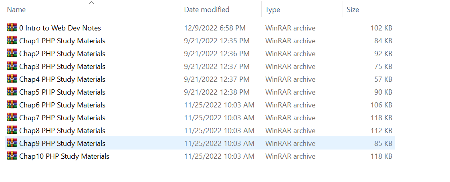Select the Chap7 PHP Study Materials file name
The image size is (450, 182).
tap(62, 118)
